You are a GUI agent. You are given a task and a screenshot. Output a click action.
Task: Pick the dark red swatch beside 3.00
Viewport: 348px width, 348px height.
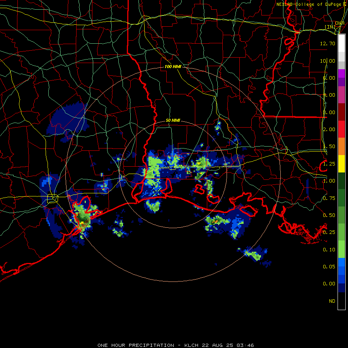click(341, 112)
